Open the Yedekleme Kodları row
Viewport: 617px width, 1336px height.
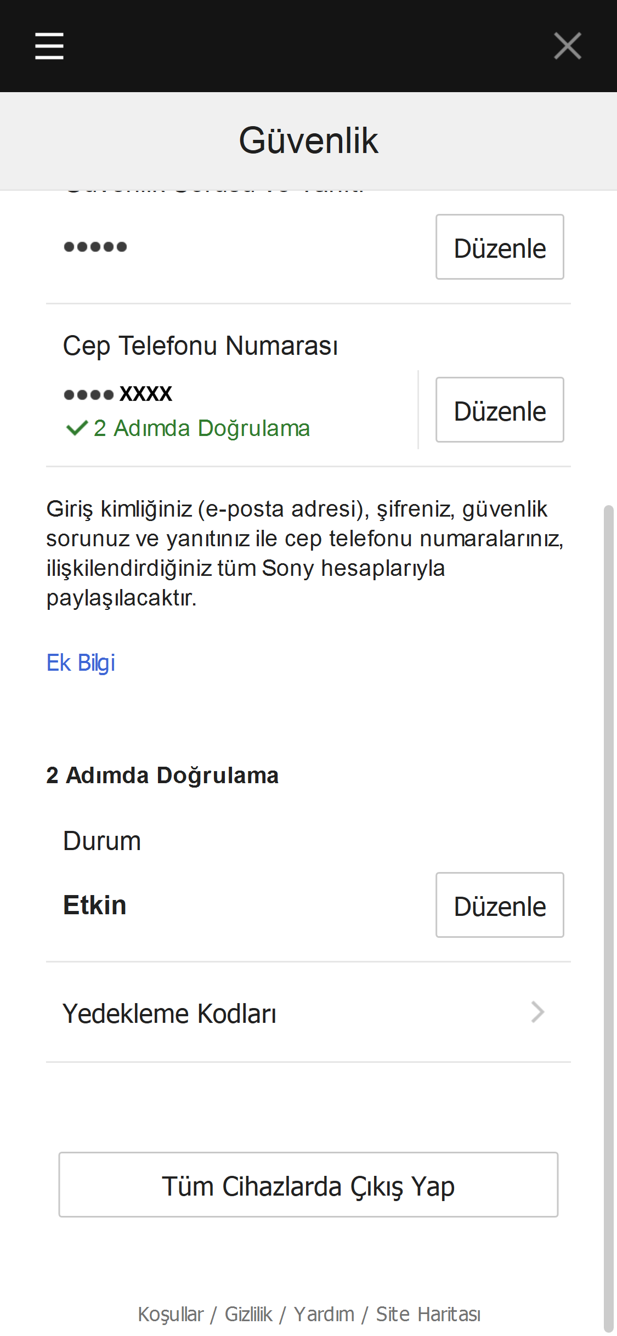tap(169, 1014)
